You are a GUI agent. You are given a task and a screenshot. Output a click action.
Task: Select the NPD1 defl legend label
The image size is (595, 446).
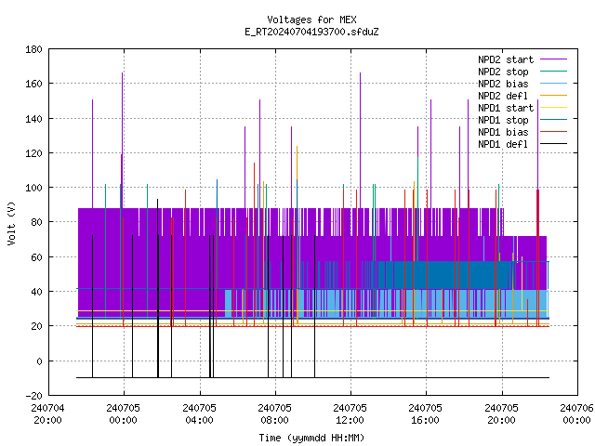(503, 144)
